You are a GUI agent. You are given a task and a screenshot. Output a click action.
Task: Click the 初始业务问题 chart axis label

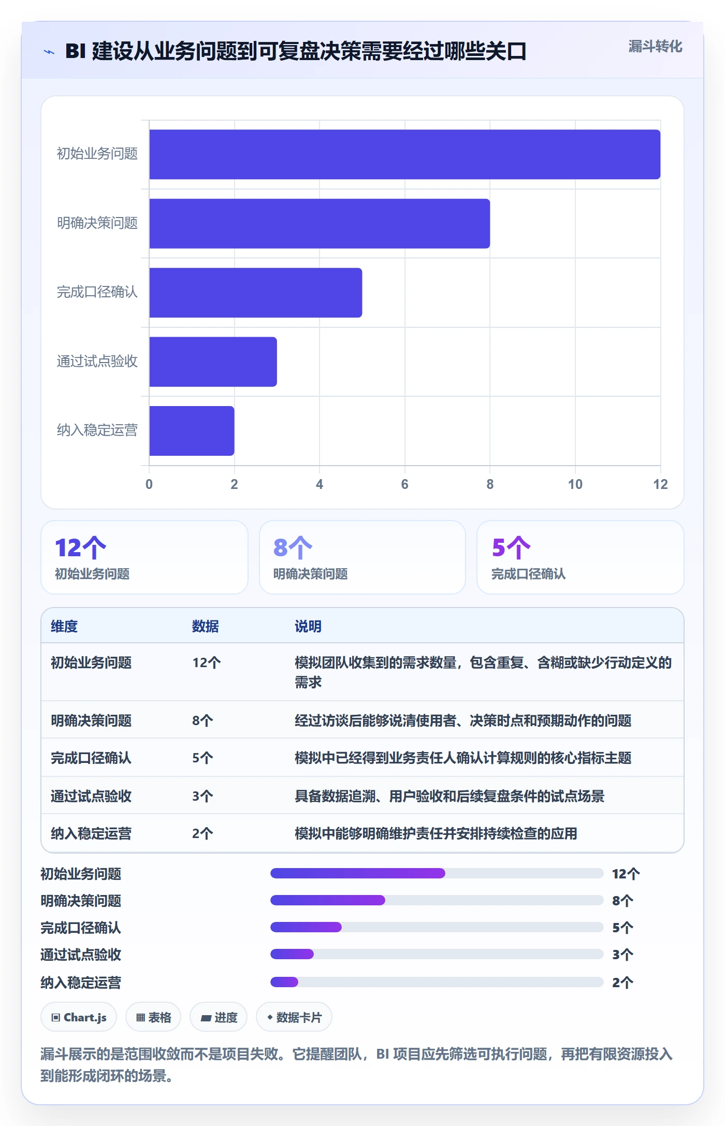pos(97,154)
